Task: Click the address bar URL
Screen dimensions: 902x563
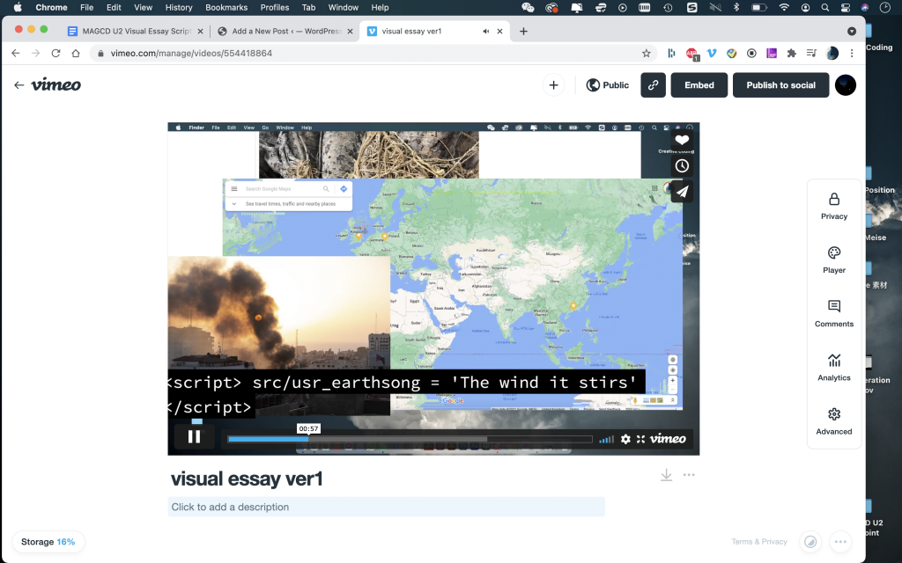Action: pyautogui.click(x=191, y=53)
